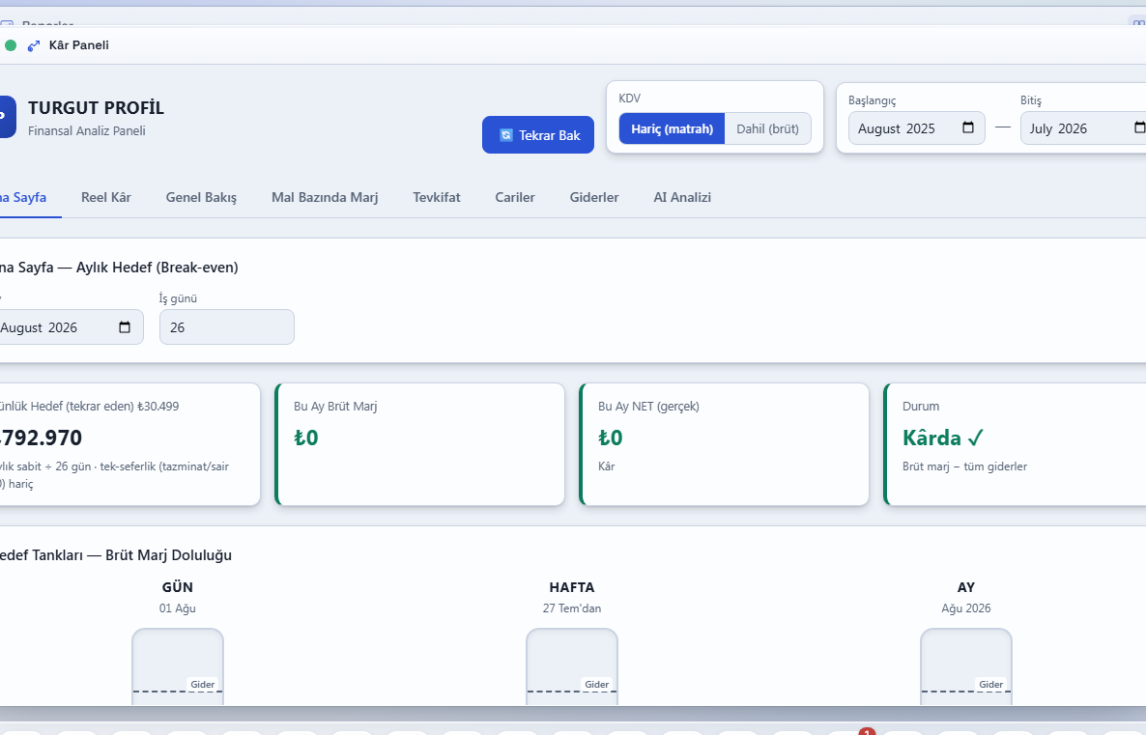Click the Durum Kârda status card

pyautogui.click(x=1015, y=444)
